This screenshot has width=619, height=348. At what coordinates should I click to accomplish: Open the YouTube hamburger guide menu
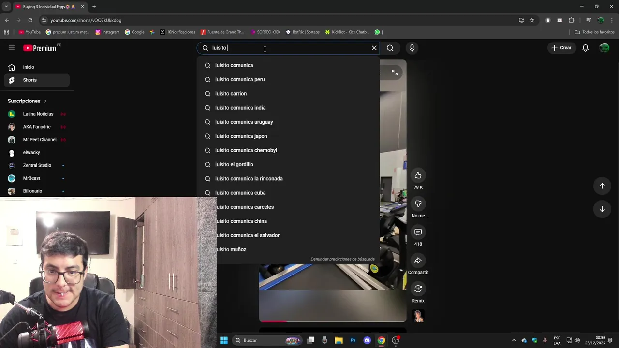click(x=12, y=48)
